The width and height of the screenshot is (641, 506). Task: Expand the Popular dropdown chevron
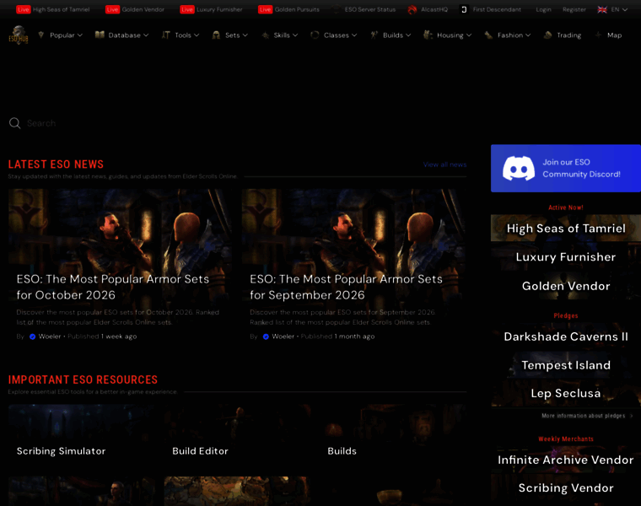coord(80,35)
